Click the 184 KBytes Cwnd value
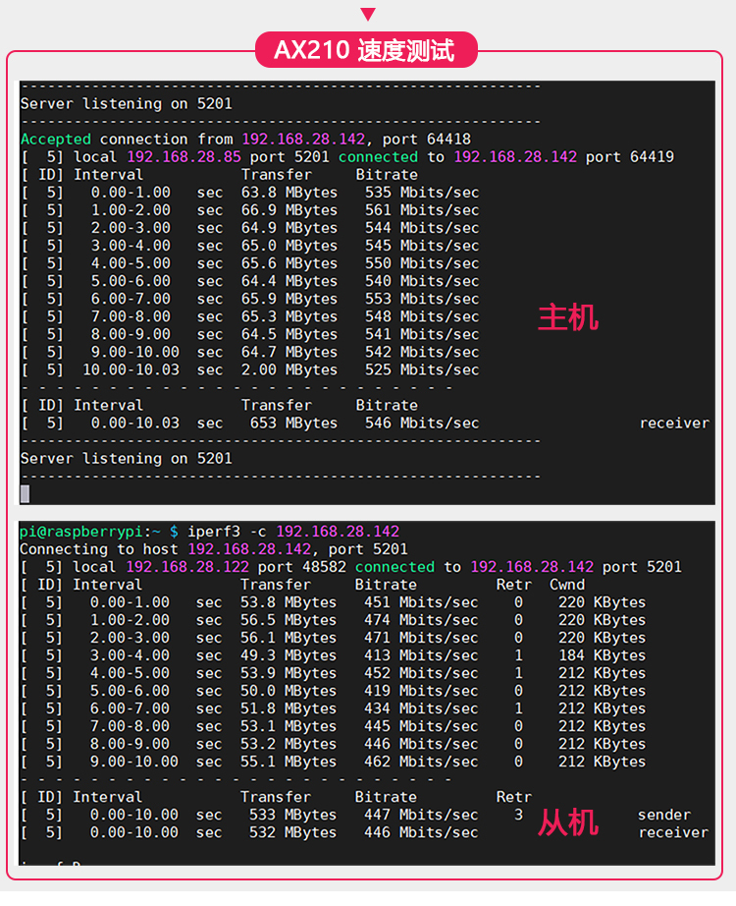736x906 pixels. [x=603, y=655]
